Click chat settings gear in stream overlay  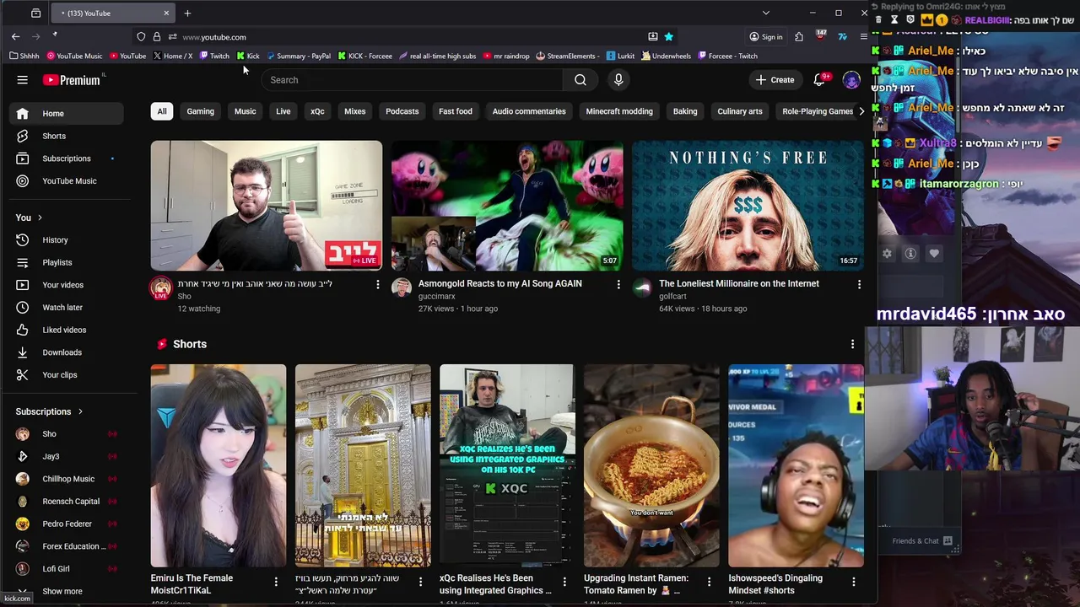coord(887,253)
